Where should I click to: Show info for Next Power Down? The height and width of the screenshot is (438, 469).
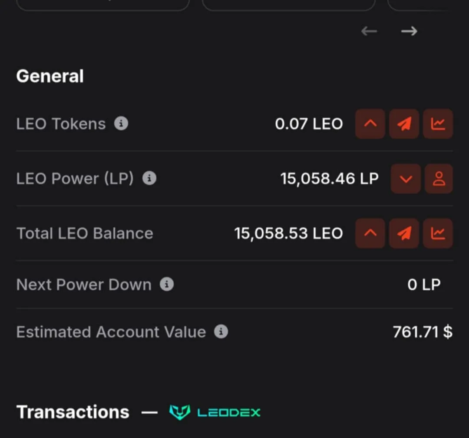[x=167, y=284]
